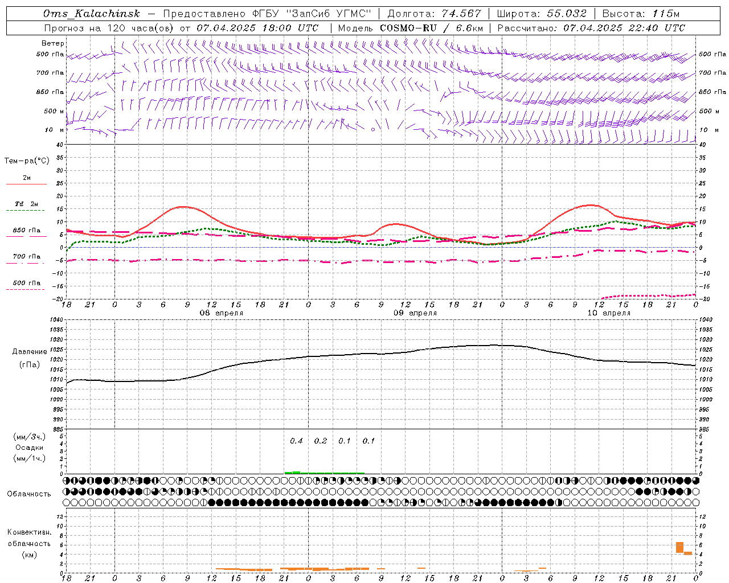729x583 pixels.
Task: Click the station name Oms_Kalachinsk
Action: tap(91, 14)
